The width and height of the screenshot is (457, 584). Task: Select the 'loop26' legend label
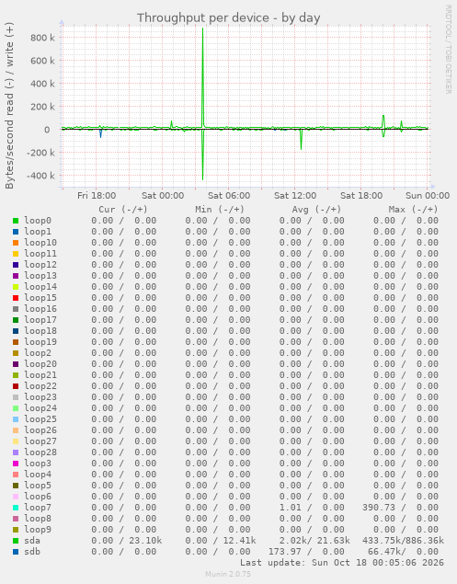pos(40,430)
